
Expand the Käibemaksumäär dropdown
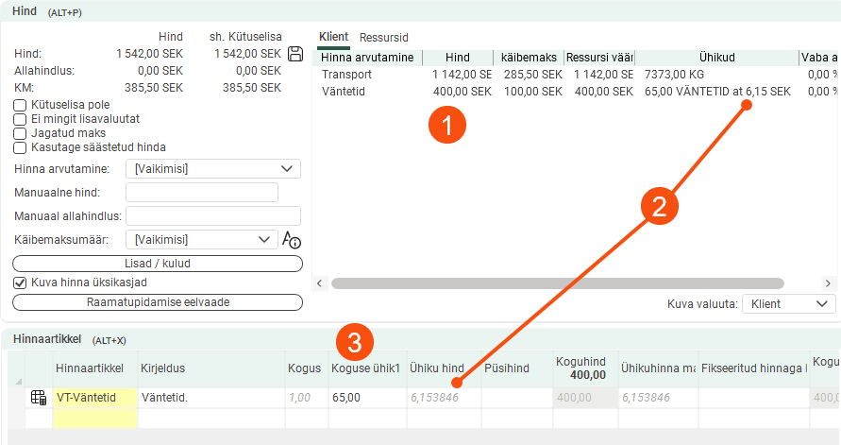point(202,240)
